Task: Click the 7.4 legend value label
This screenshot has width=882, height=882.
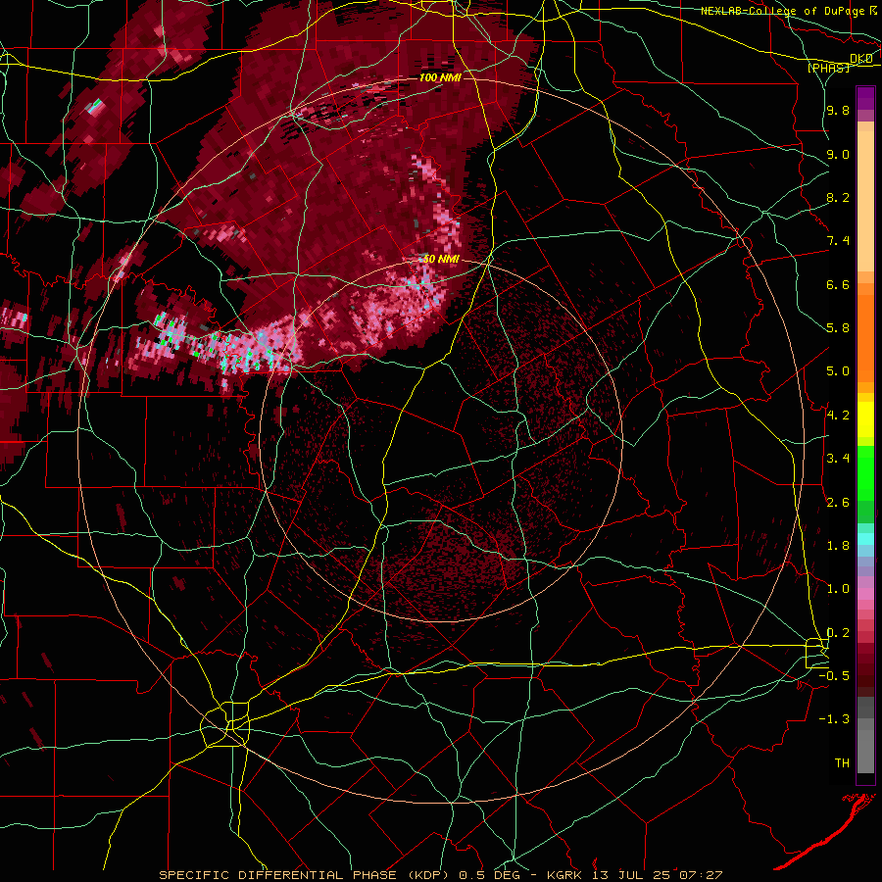Action: pyautogui.click(x=838, y=241)
